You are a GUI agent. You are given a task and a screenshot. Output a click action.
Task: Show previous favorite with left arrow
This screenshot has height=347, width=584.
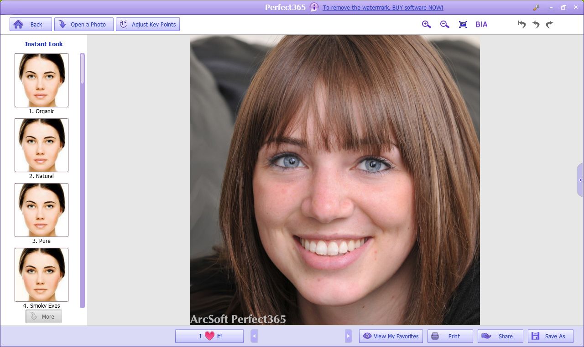254,336
